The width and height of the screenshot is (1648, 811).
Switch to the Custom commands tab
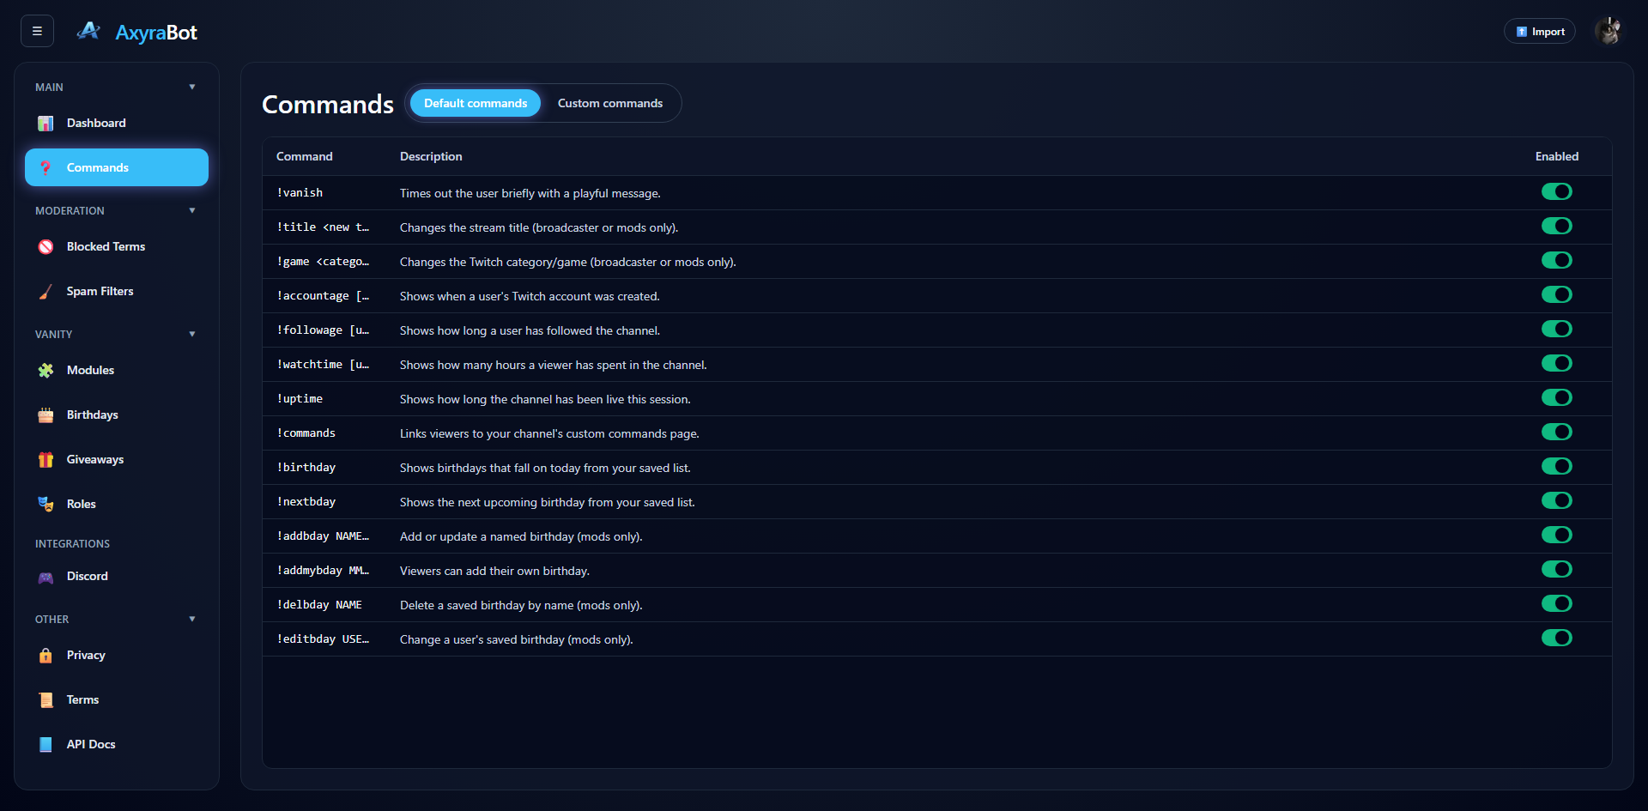click(610, 103)
